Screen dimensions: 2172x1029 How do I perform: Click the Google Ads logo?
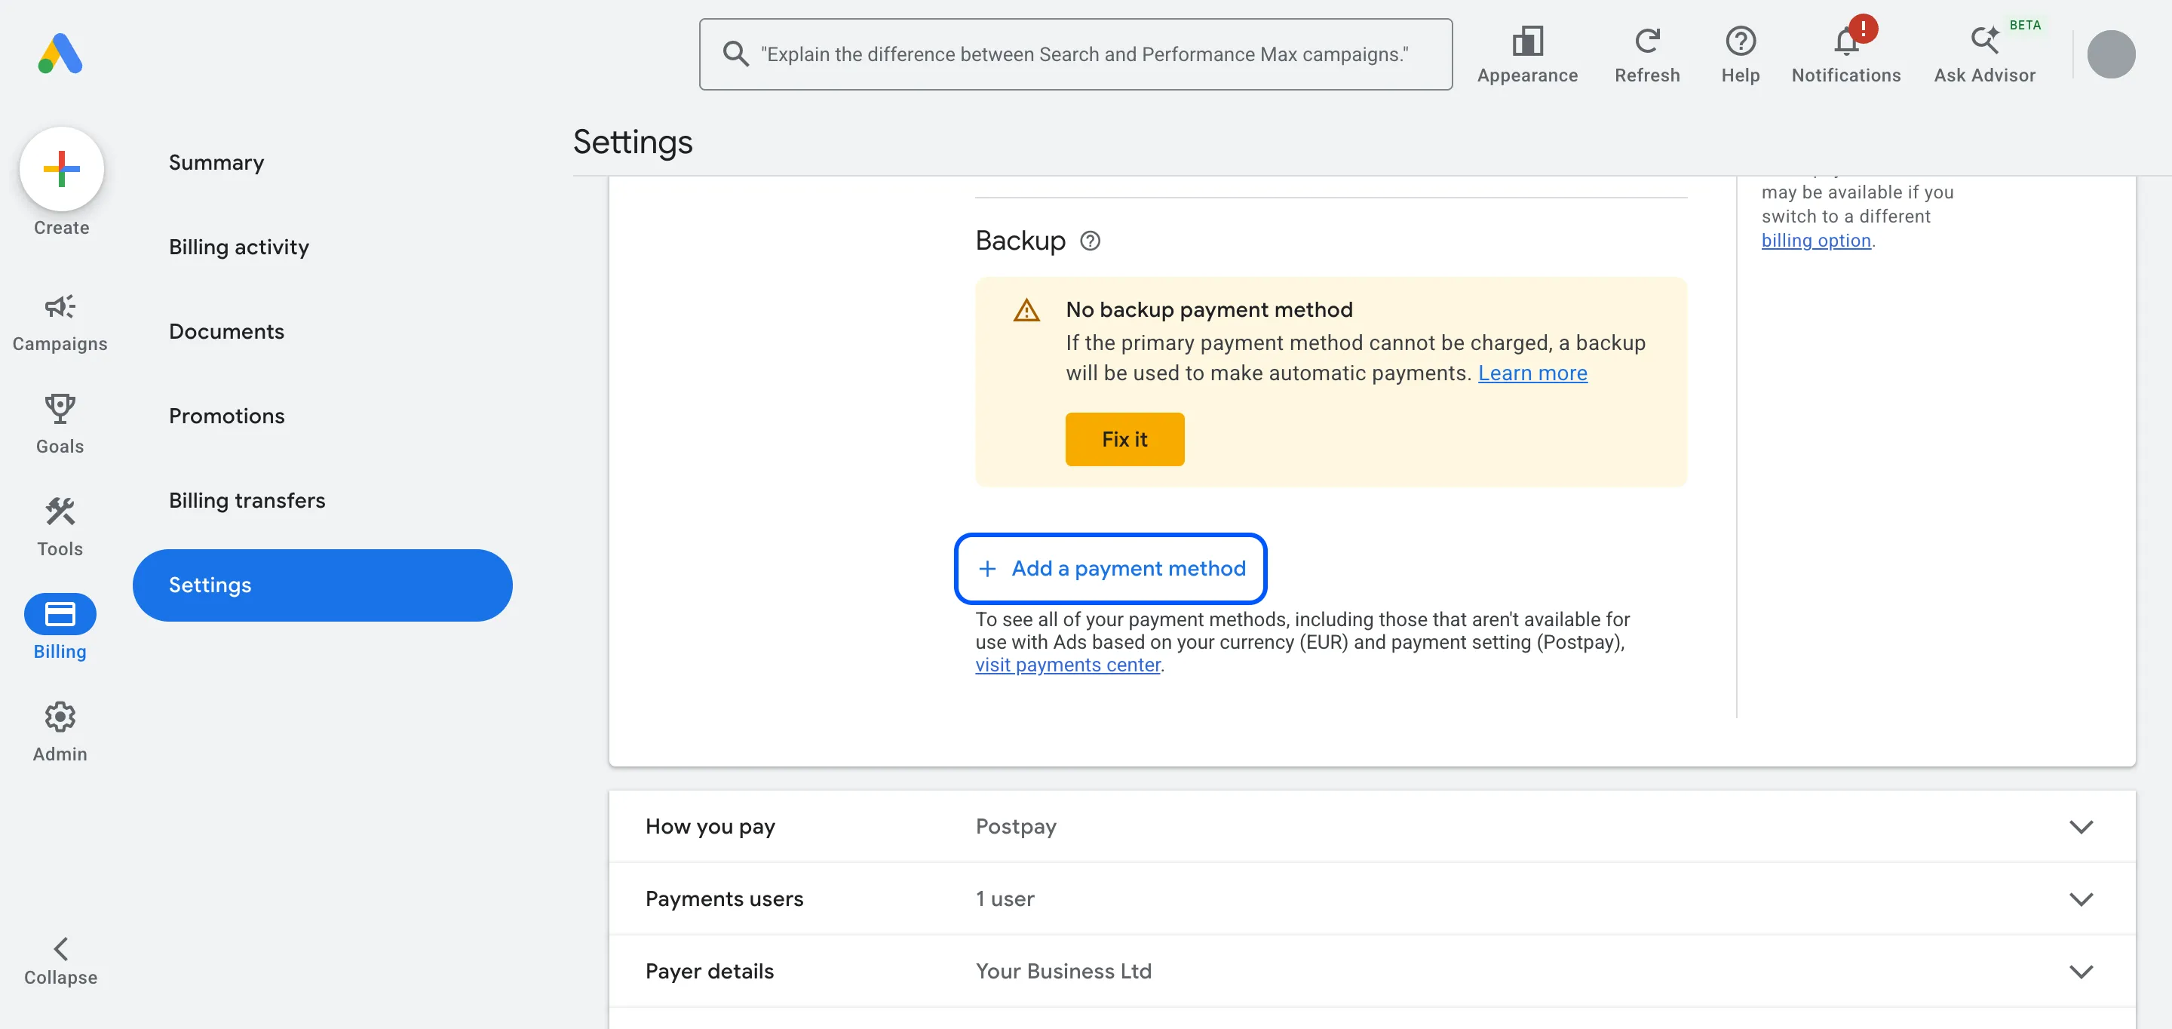60,54
